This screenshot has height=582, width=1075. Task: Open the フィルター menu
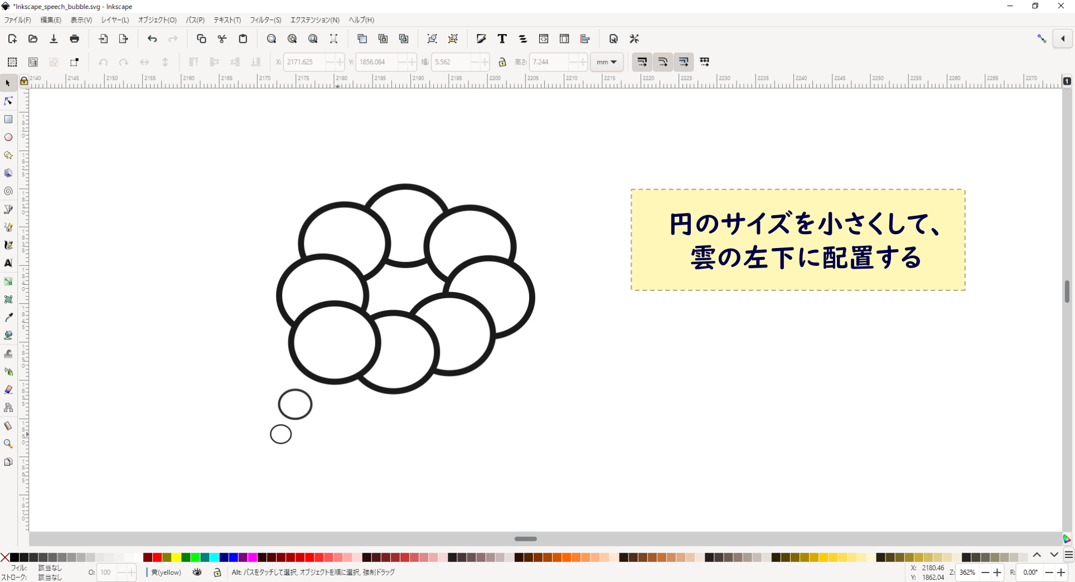click(x=265, y=20)
